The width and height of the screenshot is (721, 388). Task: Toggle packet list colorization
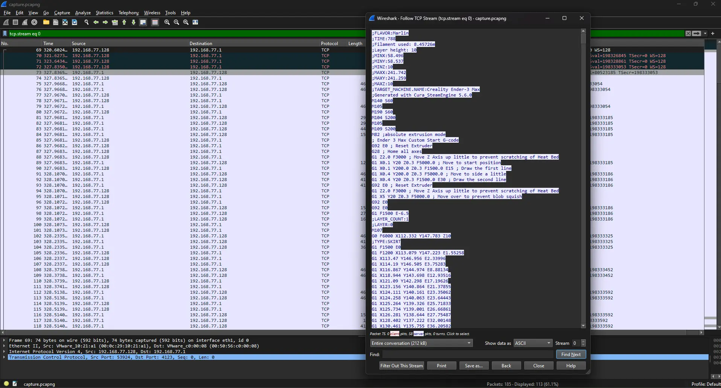155,22
